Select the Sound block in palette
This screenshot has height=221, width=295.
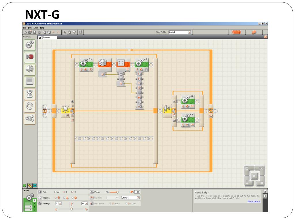coord(30,69)
